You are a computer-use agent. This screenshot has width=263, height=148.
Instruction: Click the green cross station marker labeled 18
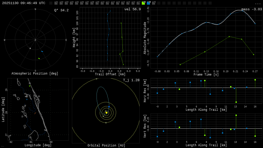pos(30,86)
